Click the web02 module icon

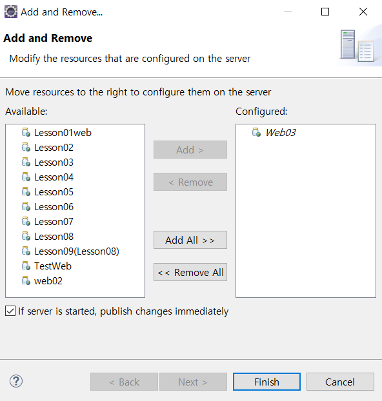[26, 281]
